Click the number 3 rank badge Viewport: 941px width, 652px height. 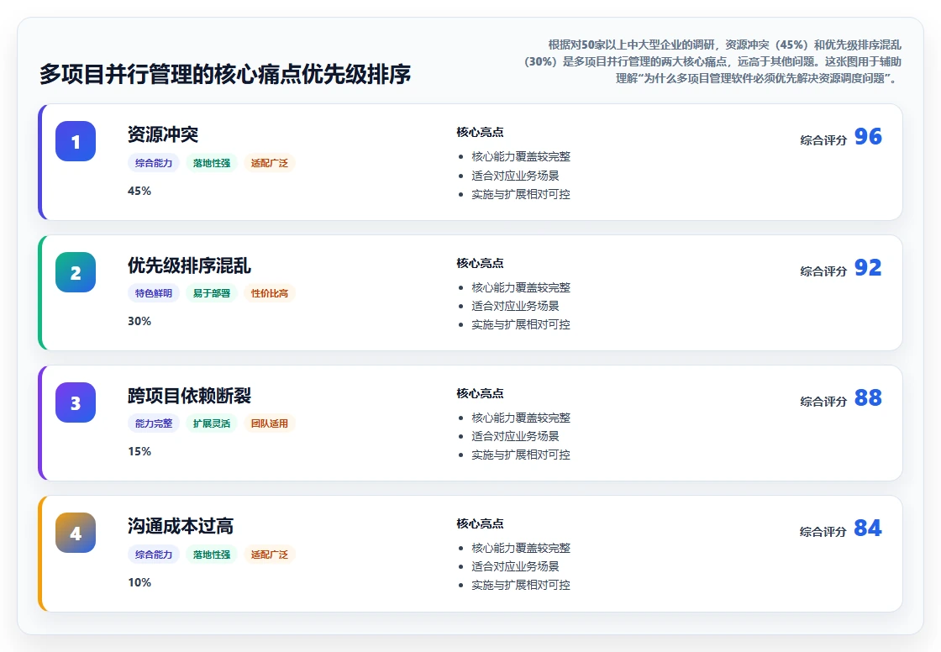pos(76,402)
